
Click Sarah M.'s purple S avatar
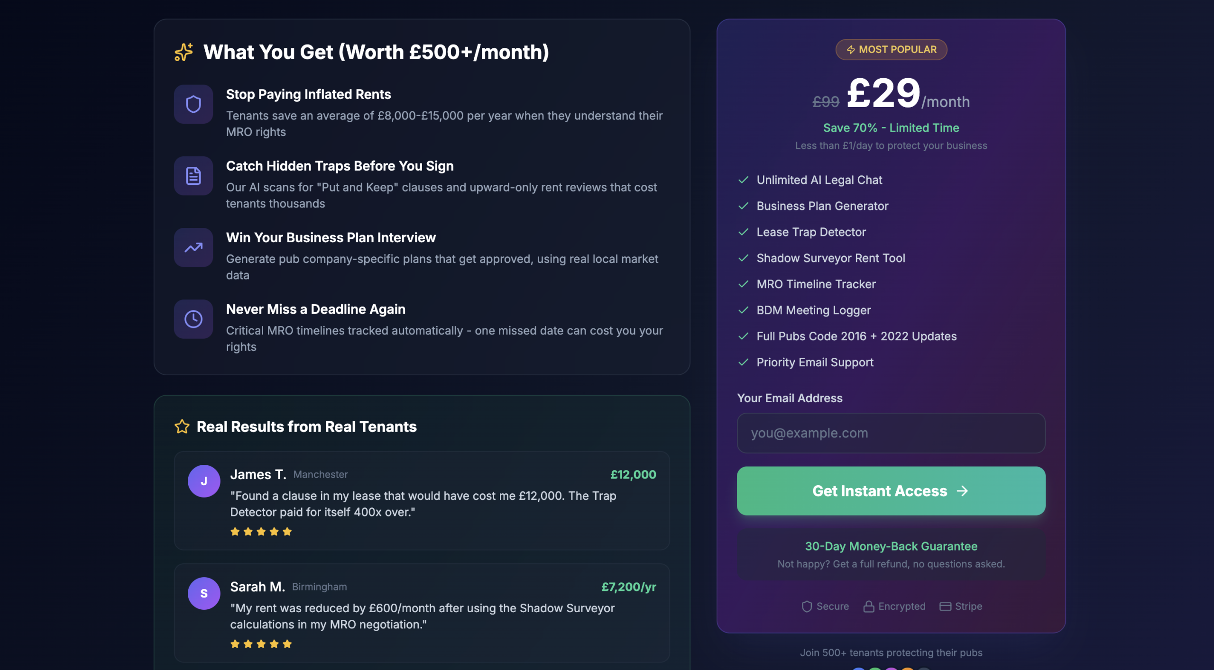tap(204, 593)
